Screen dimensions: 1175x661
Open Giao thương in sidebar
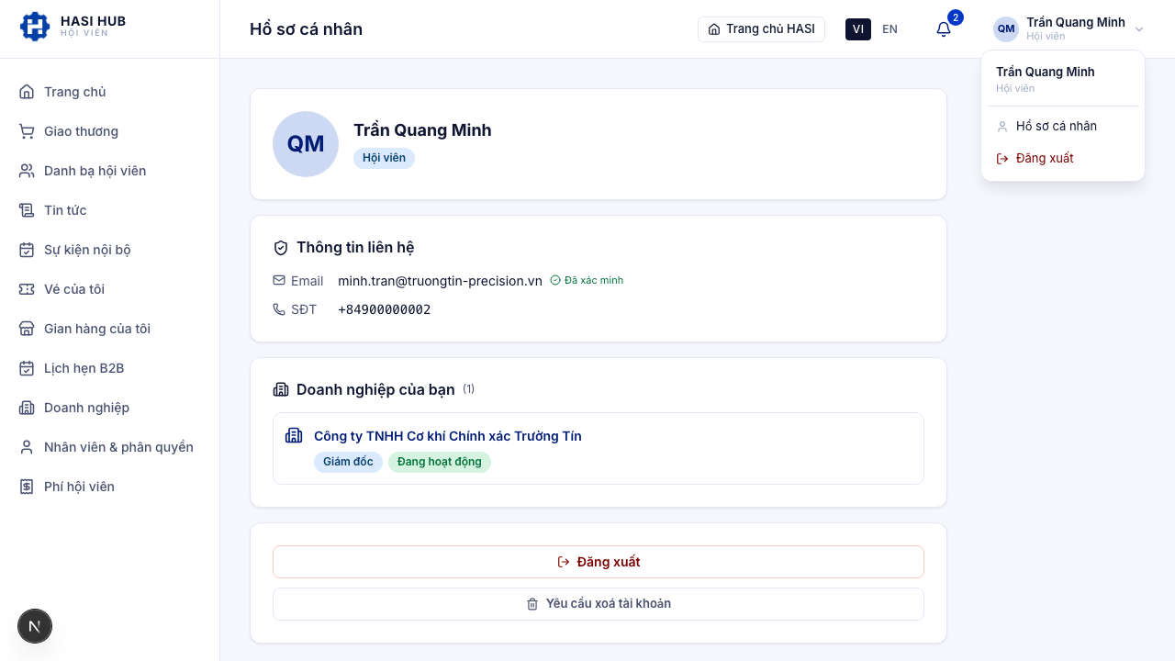[109, 131]
